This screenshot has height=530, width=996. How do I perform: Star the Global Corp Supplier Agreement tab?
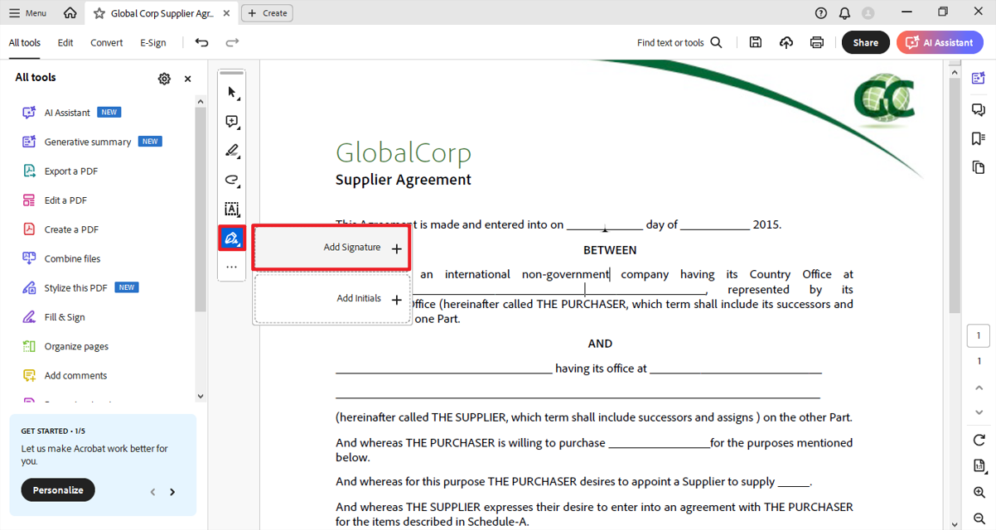click(x=99, y=13)
